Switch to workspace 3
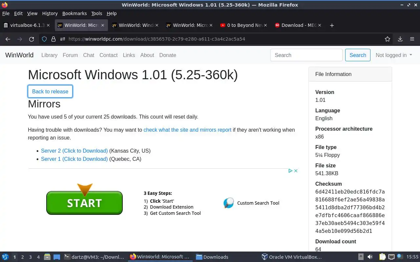Screen dimensions: 420x262 click(x=30, y=257)
